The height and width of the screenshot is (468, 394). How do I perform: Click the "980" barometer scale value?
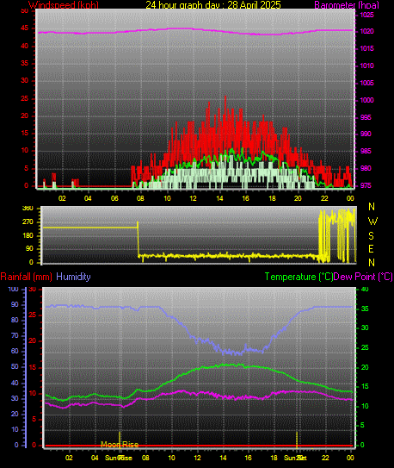click(366, 168)
